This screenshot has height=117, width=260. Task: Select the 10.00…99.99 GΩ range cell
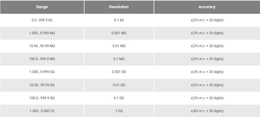42,85
